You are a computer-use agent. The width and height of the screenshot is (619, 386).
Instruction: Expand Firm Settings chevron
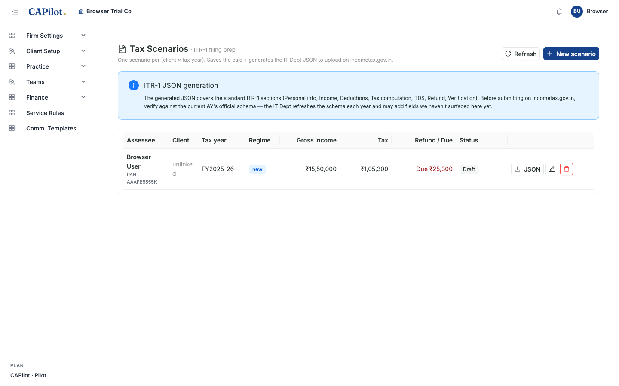pyautogui.click(x=83, y=36)
